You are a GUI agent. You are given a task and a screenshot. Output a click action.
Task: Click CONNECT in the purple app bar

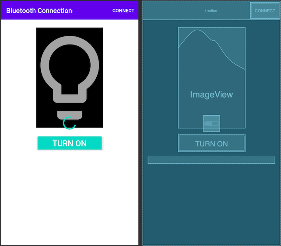tap(123, 11)
